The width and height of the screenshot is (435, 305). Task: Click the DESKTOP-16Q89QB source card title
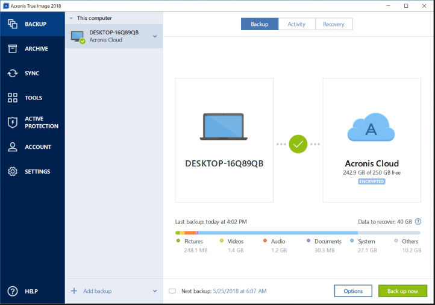coord(224,163)
